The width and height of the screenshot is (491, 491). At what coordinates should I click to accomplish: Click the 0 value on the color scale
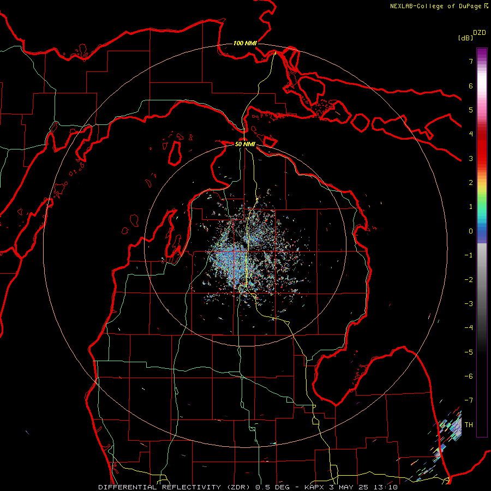tap(471, 231)
